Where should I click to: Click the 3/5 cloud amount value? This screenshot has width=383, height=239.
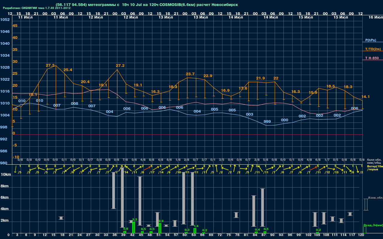(x=221, y=160)
